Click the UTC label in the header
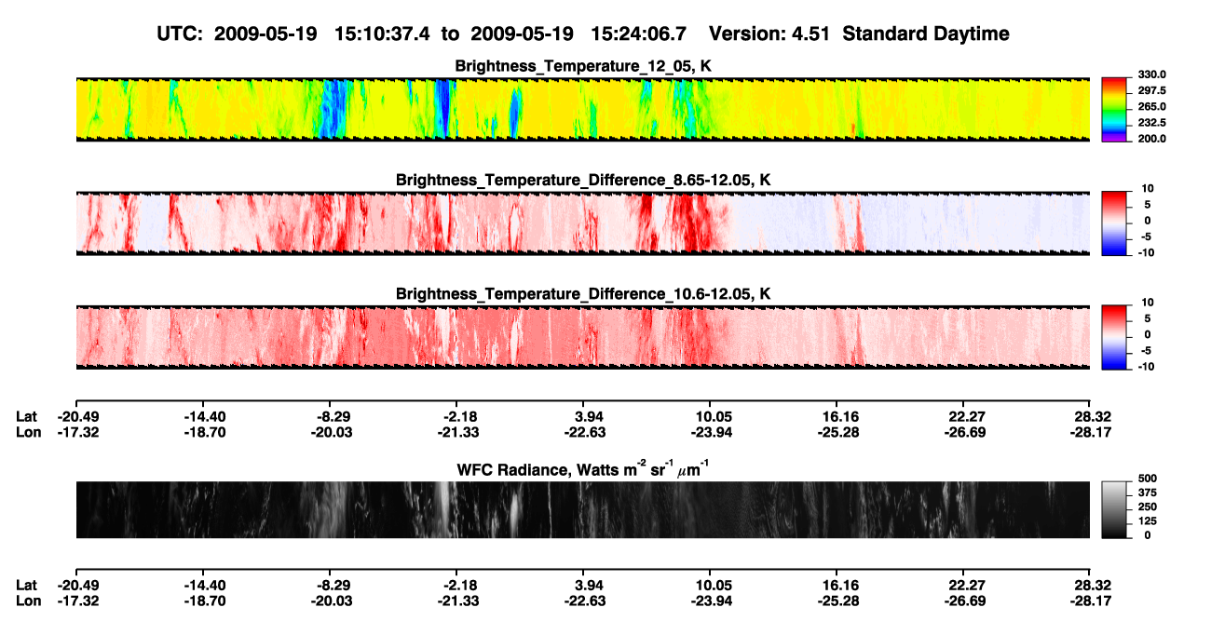1211x621 pixels. tap(182, 34)
